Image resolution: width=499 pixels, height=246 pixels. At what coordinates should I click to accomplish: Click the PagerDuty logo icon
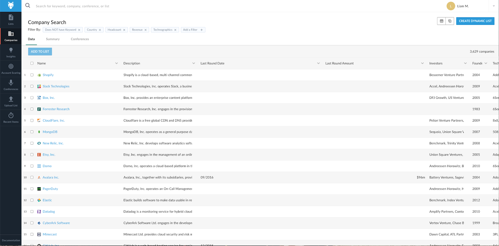[39, 189]
